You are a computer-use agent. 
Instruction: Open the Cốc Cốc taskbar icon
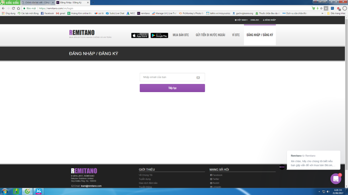27,192
